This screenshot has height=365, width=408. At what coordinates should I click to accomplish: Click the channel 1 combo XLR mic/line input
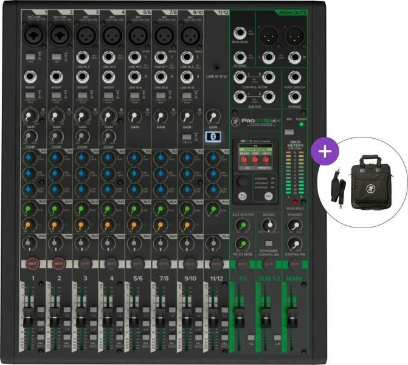(34, 35)
